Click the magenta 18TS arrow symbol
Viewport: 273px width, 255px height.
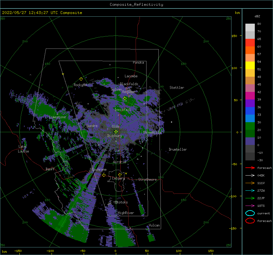tap(250, 206)
